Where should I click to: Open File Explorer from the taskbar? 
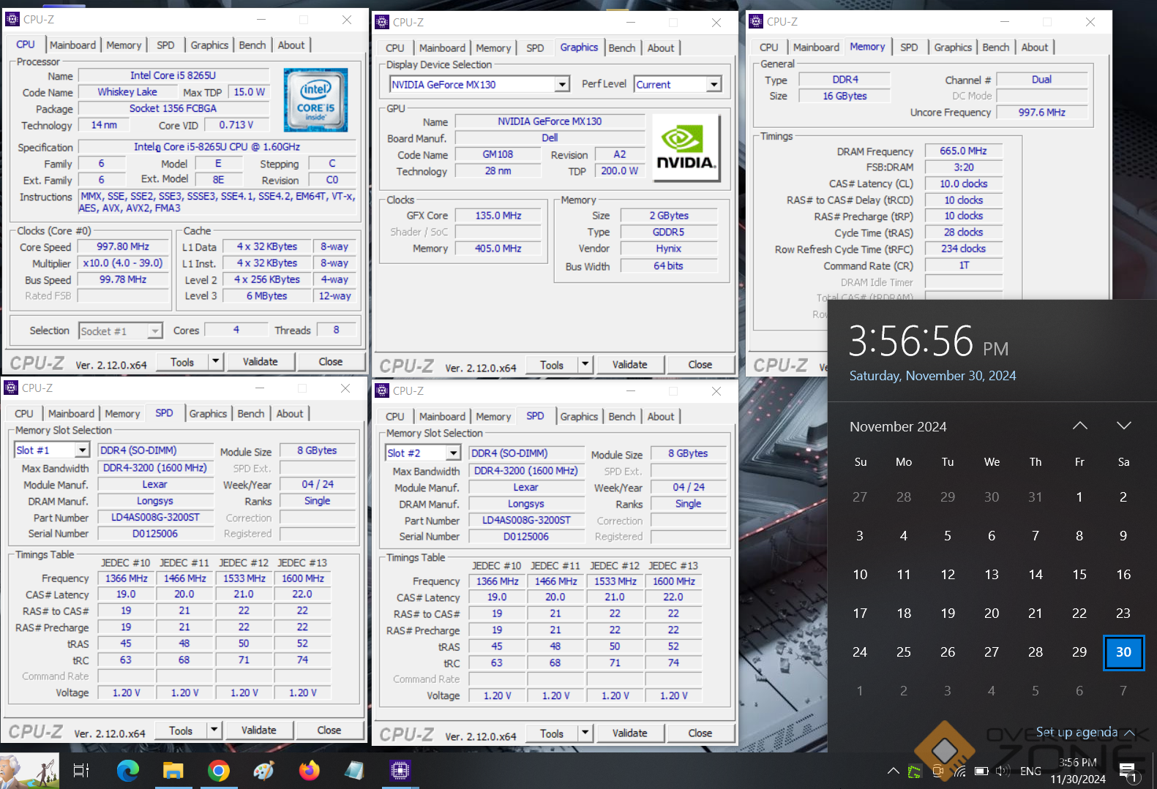(173, 770)
